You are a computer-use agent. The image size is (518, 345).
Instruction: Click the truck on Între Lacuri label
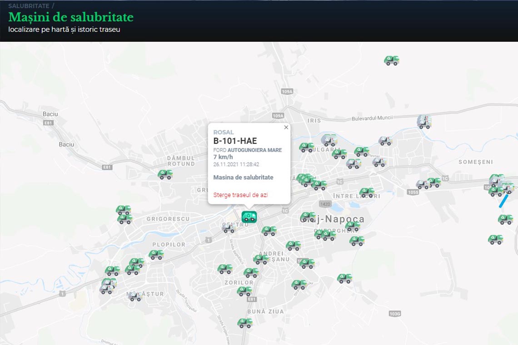367,192
